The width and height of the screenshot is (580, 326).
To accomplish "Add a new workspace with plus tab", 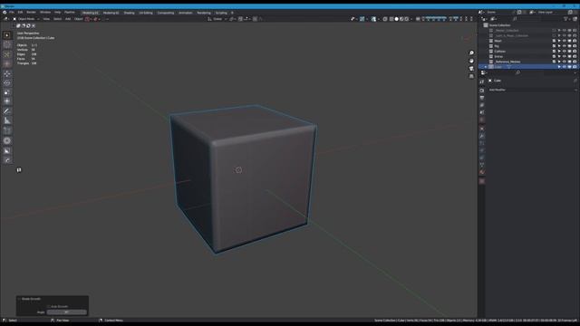I will tap(232, 13).
